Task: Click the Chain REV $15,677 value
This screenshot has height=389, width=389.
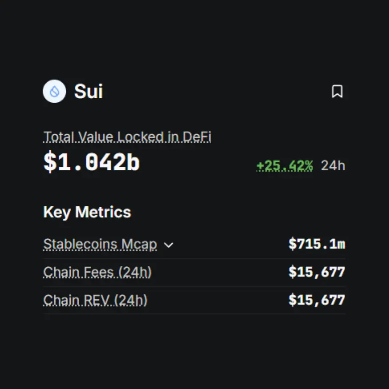Action: tap(317, 300)
